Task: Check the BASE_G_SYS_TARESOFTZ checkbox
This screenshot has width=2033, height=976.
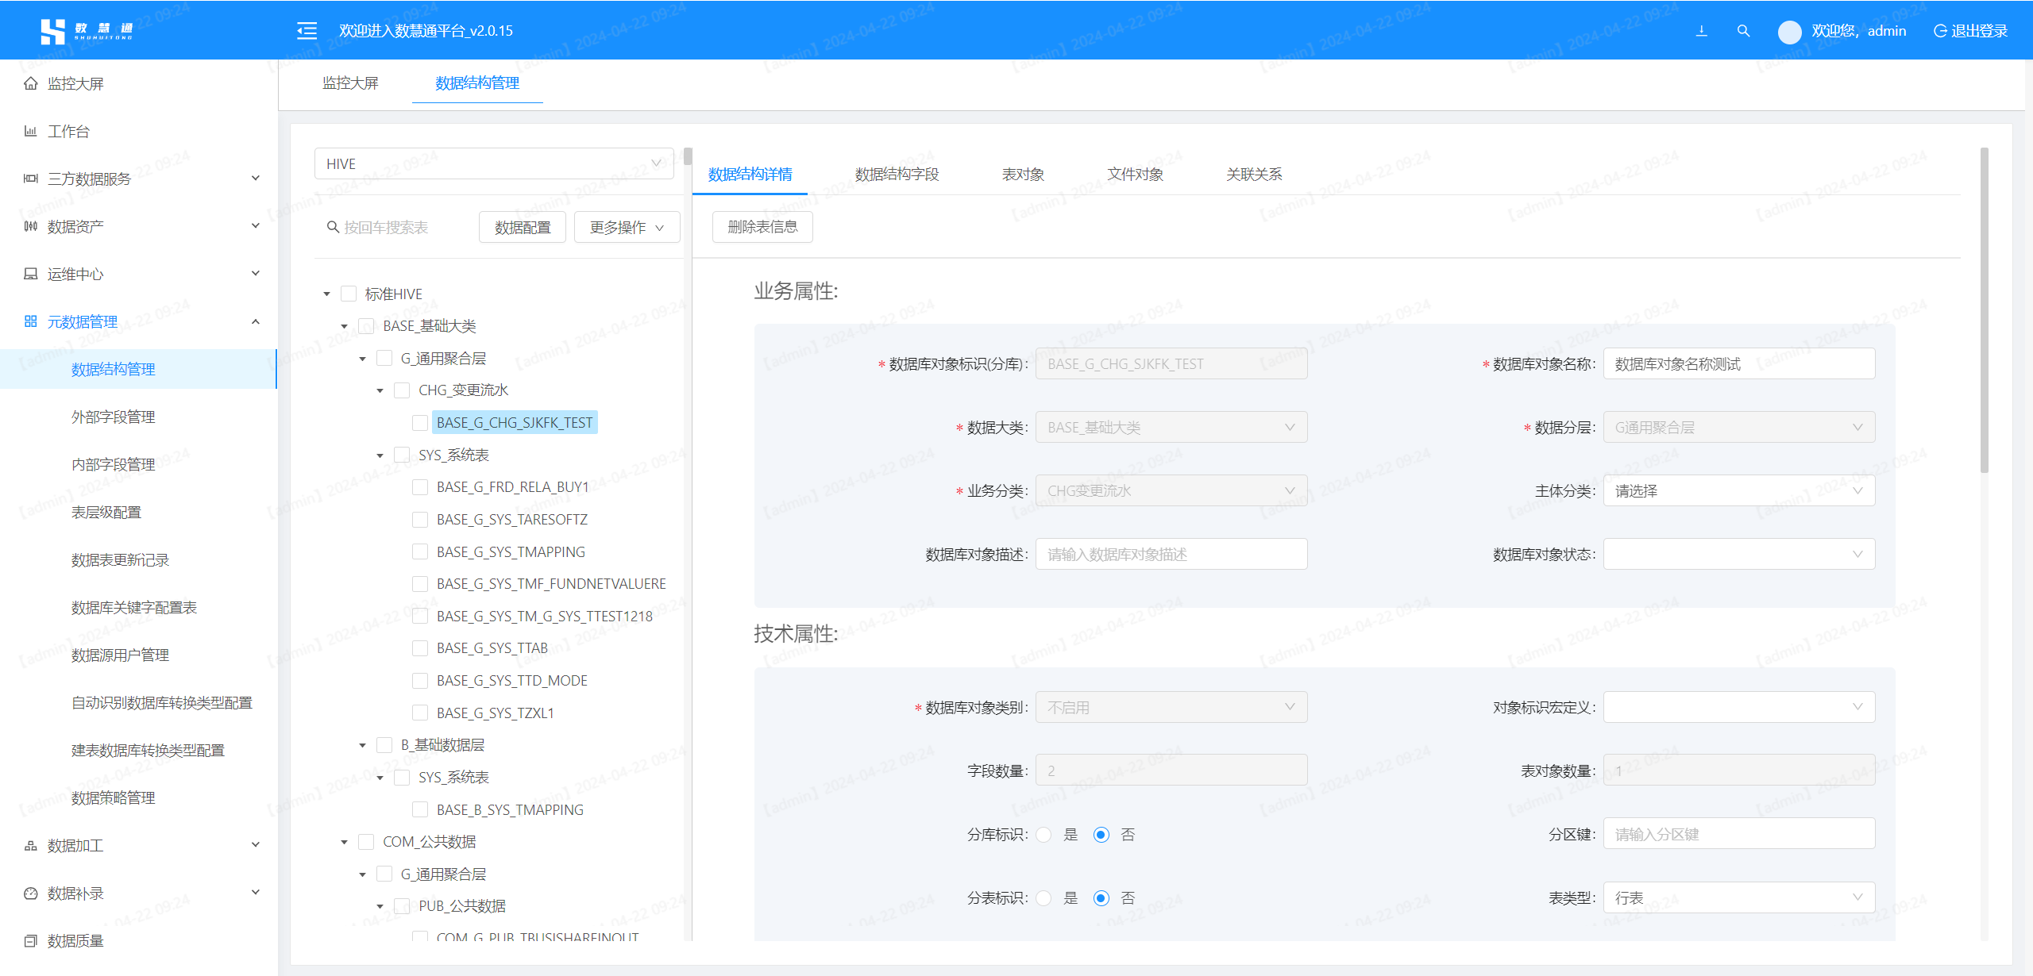Action: point(420,520)
